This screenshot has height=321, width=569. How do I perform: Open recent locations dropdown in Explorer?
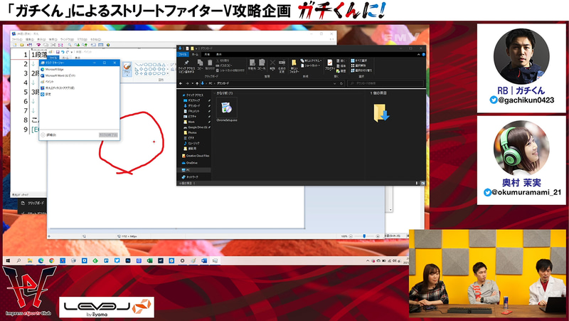(x=192, y=83)
